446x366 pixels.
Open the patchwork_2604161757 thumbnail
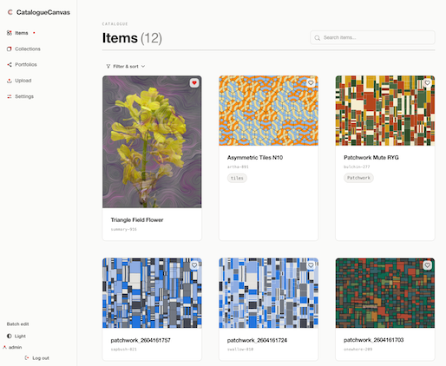tap(152, 293)
